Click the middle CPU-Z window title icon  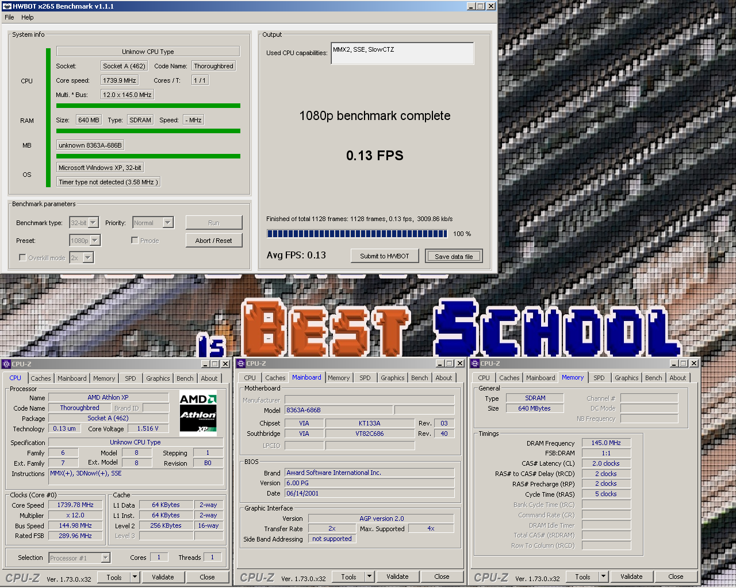point(241,363)
